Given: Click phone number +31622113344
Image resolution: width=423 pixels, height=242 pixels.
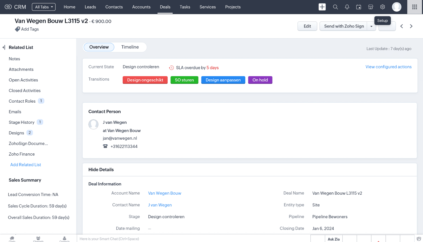Looking at the screenshot, I should (124, 147).
